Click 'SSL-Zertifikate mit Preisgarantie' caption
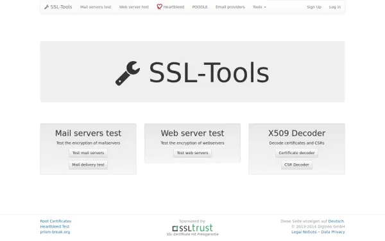This screenshot has height=241, width=385. pos(193,235)
